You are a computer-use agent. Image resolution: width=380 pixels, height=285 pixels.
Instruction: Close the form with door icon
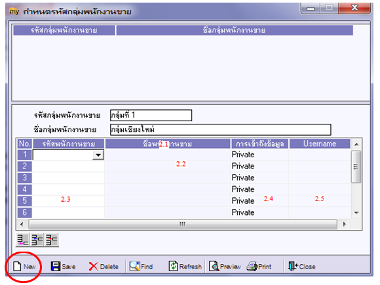point(293,266)
